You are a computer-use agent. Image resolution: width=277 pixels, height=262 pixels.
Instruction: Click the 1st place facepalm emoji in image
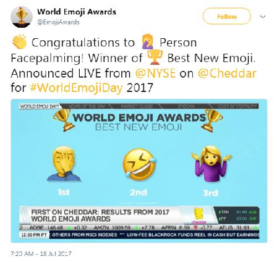[x=64, y=164]
